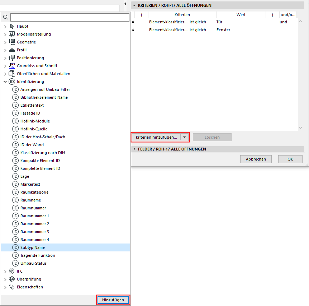This screenshot has width=309, height=306.
Task: Click the Modelldarstellung monitor icon
Action: 12,34
